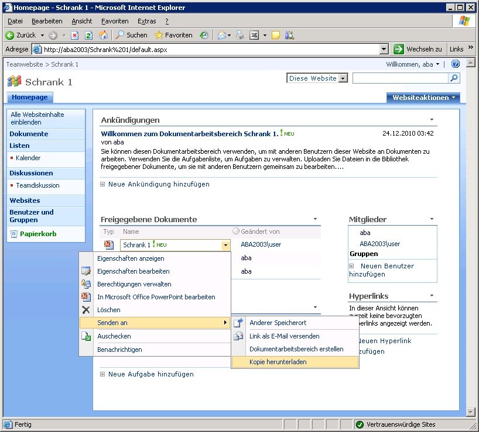Click the Suchen magnifier toolbar button
This screenshot has height=432, width=479.
132,35
